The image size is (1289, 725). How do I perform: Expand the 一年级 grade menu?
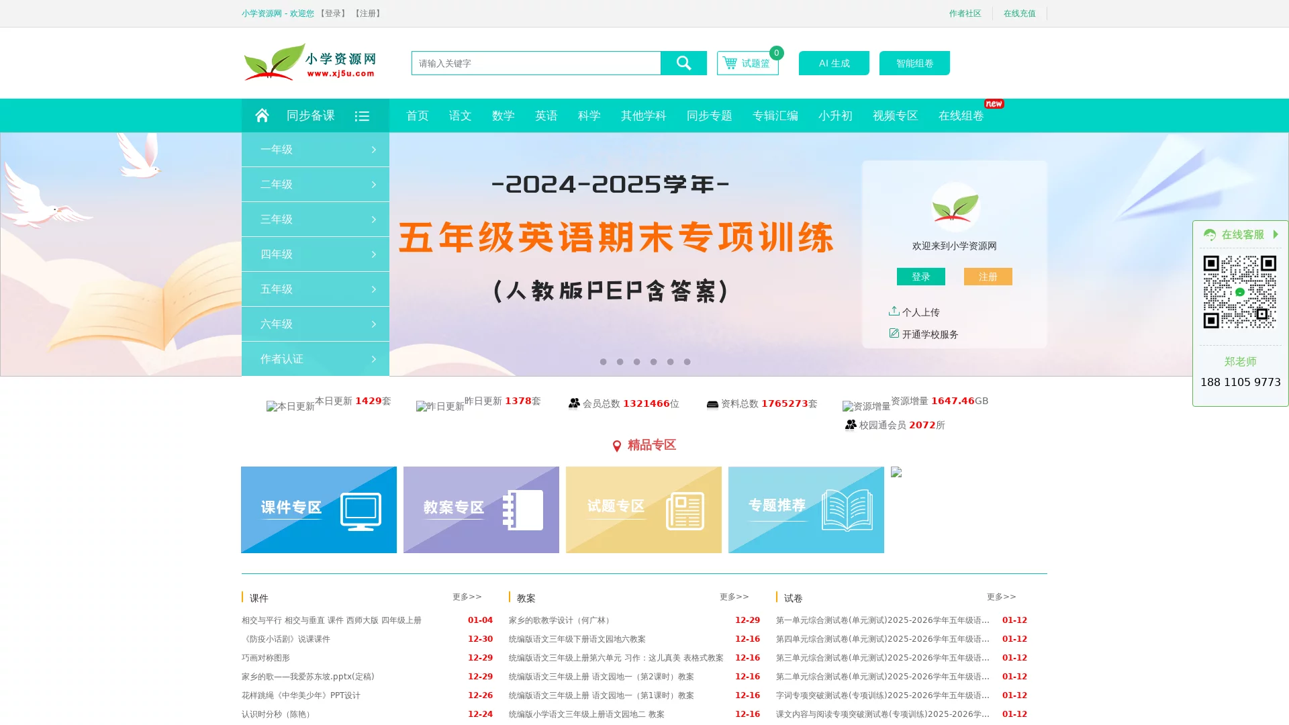click(315, 149)
